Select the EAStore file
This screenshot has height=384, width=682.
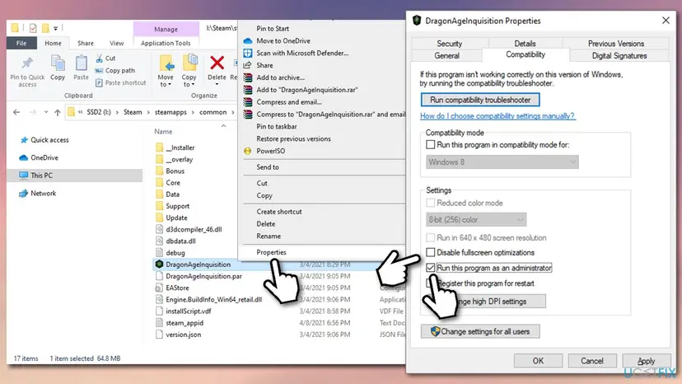click(172, 288)
